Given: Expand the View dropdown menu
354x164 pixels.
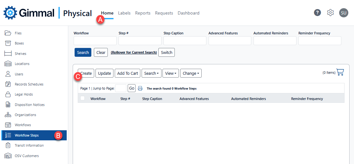Looking at the screenshot, I should pyautogui.click(x=171, y=73).
